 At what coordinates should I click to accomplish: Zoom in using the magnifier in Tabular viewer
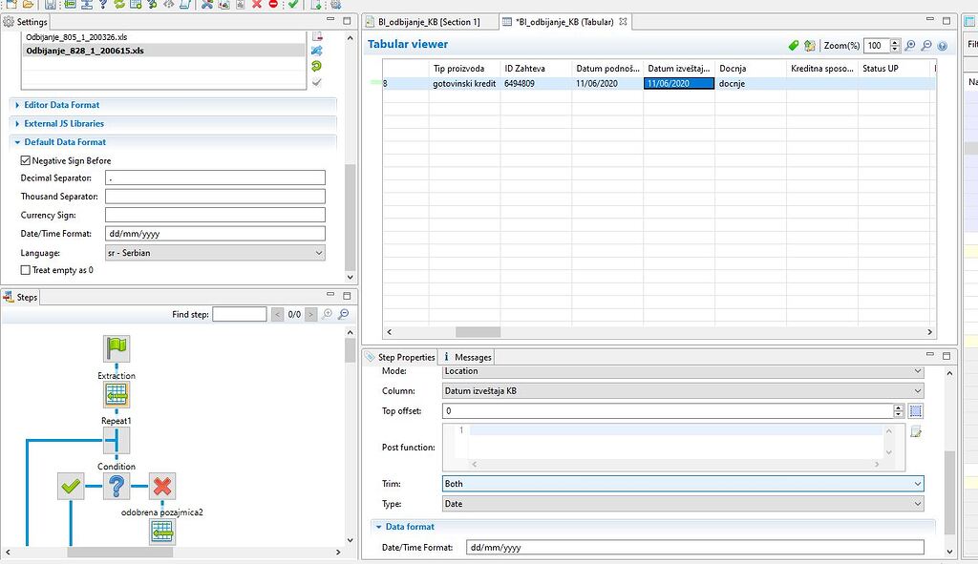tap(910, 46)
